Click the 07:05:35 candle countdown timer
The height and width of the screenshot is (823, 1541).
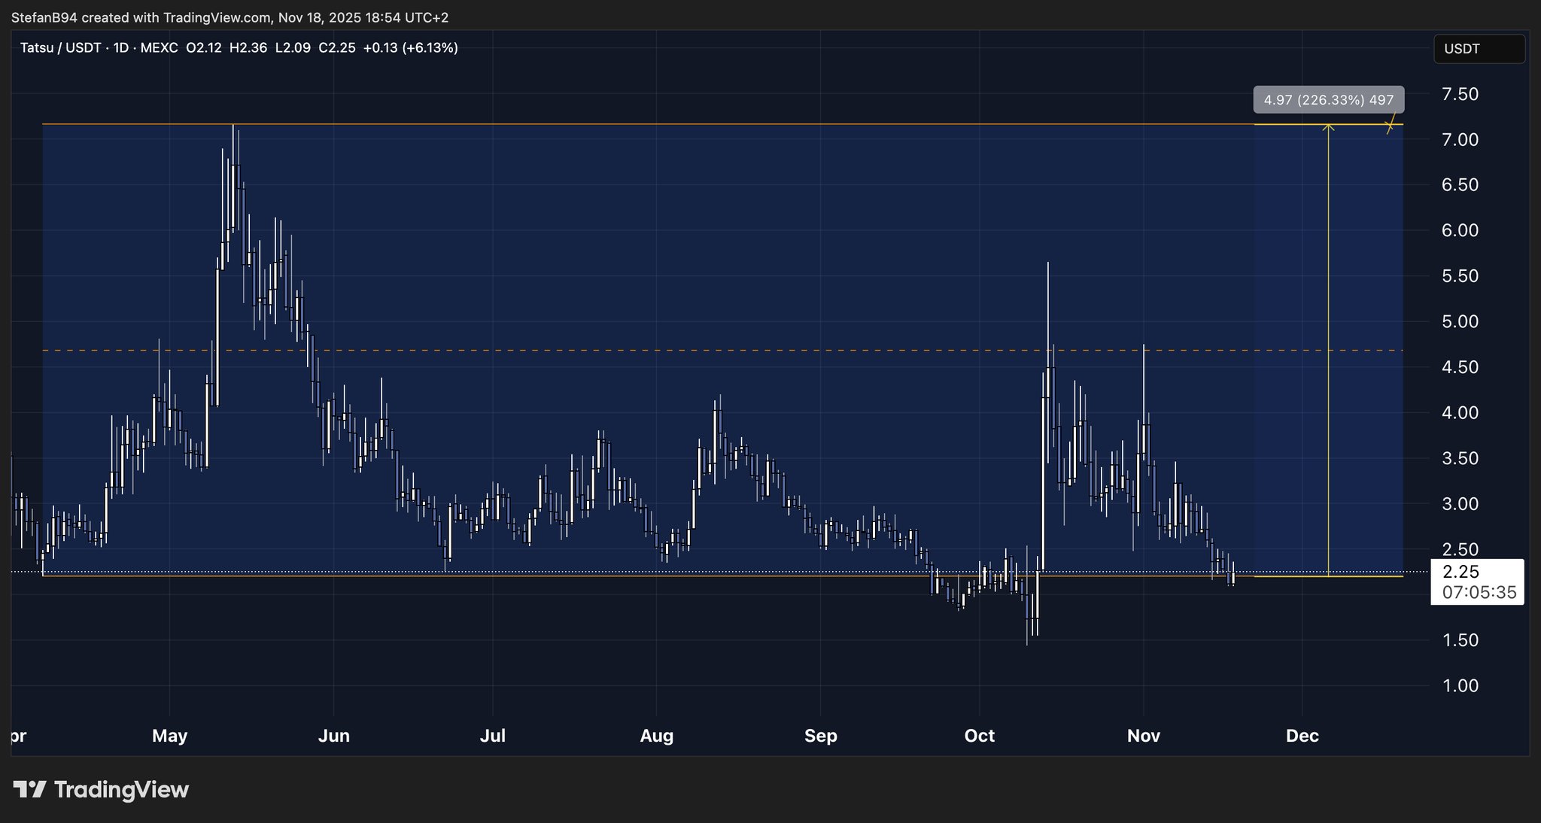(1479, 593)
